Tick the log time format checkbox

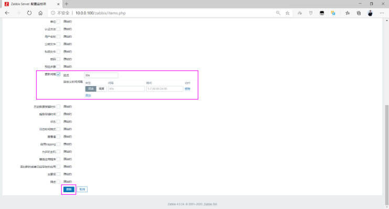coord(58,129)
